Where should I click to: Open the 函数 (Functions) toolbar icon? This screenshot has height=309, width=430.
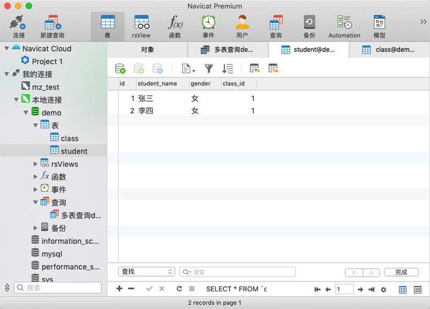click(x=174, y=26)
